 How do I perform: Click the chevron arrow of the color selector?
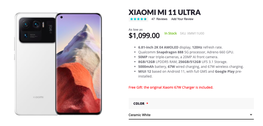point(251,115)
